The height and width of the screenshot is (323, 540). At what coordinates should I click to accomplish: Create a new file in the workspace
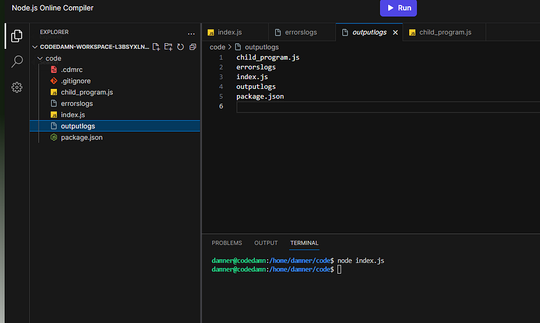coord(156,47)
